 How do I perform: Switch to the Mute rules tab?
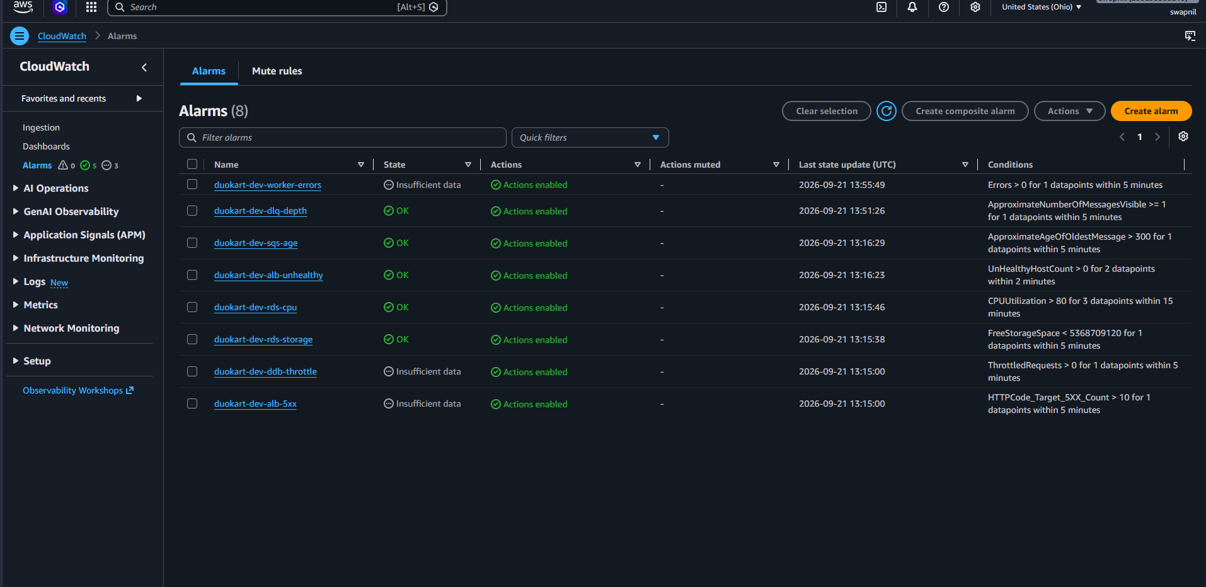pyautogui.click(x=277, y=71)
